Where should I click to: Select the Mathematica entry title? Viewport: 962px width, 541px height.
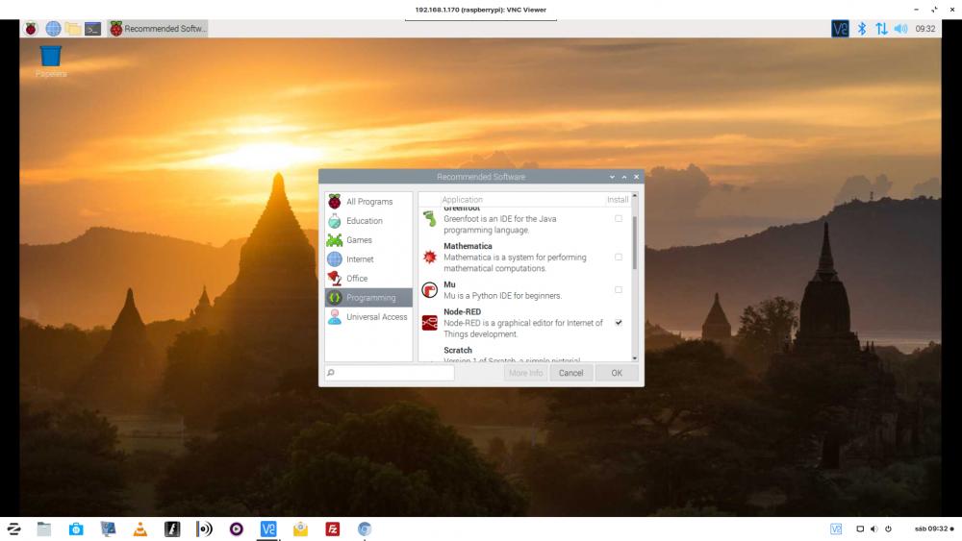click(468, 246)
